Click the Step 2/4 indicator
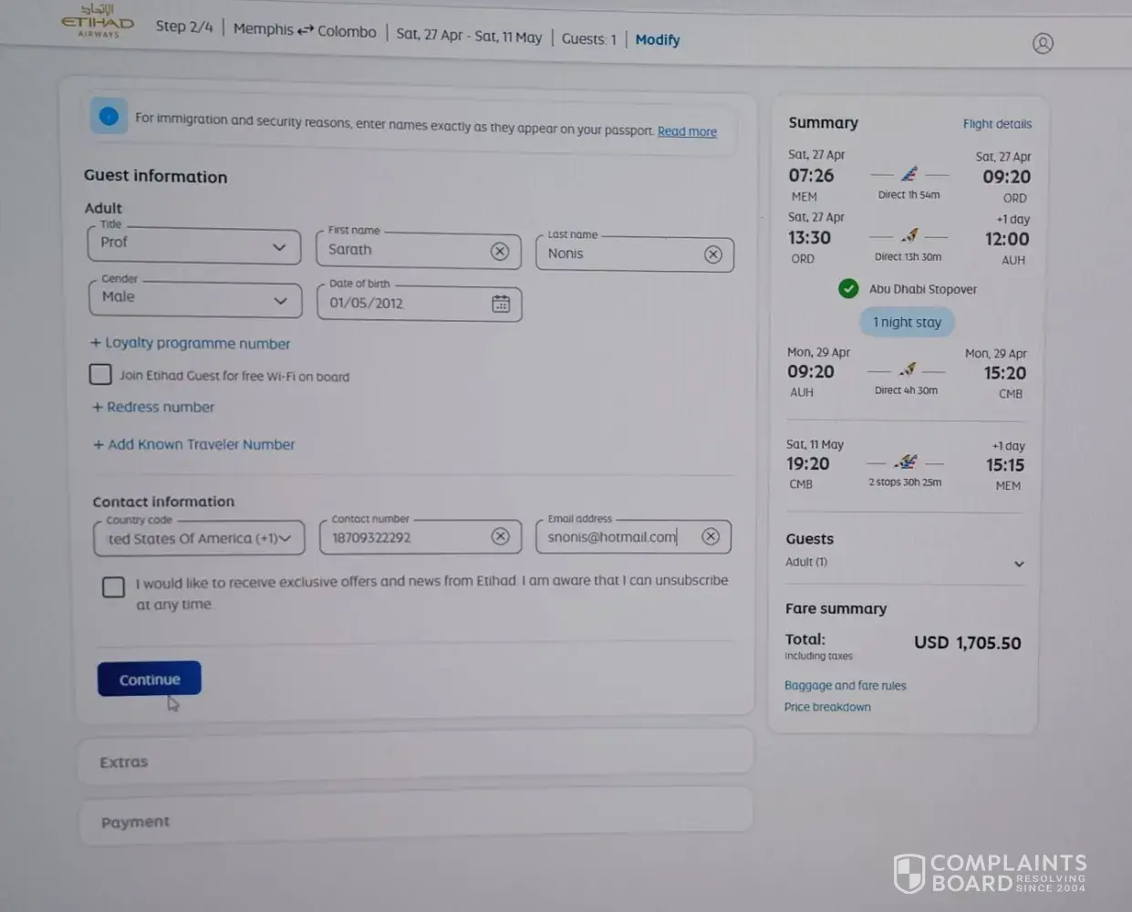 184,26
